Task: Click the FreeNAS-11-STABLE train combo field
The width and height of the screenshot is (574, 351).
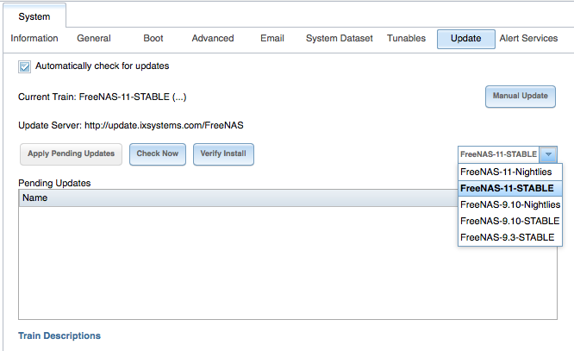Action: tap(499, 154)
